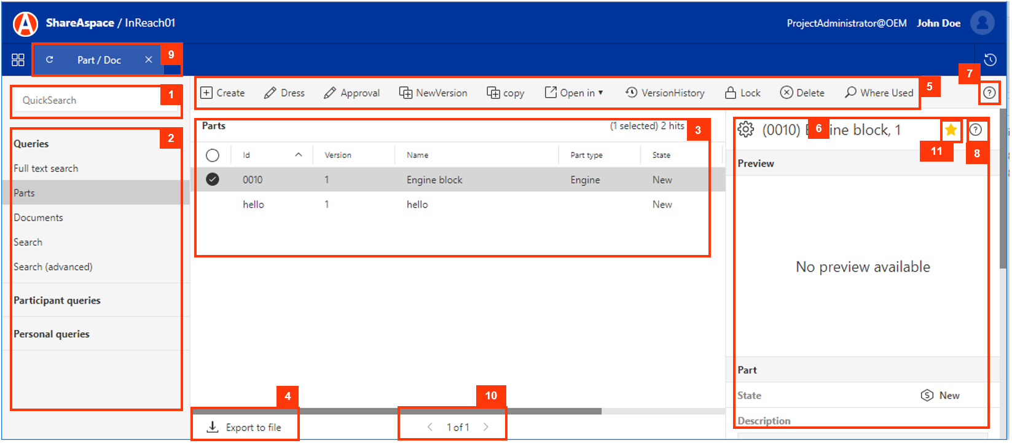Click the InReach01 breadcrumb

pos(150,23)
